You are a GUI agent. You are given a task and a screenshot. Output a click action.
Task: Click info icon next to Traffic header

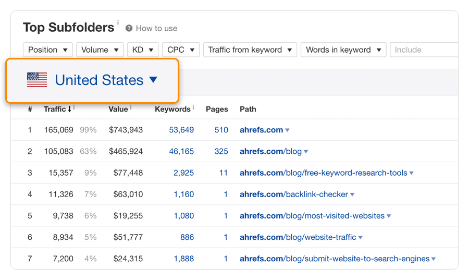tap(74, 107)
